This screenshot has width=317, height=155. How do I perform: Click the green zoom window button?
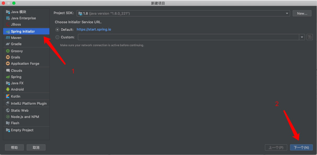[x=14, y=3]
